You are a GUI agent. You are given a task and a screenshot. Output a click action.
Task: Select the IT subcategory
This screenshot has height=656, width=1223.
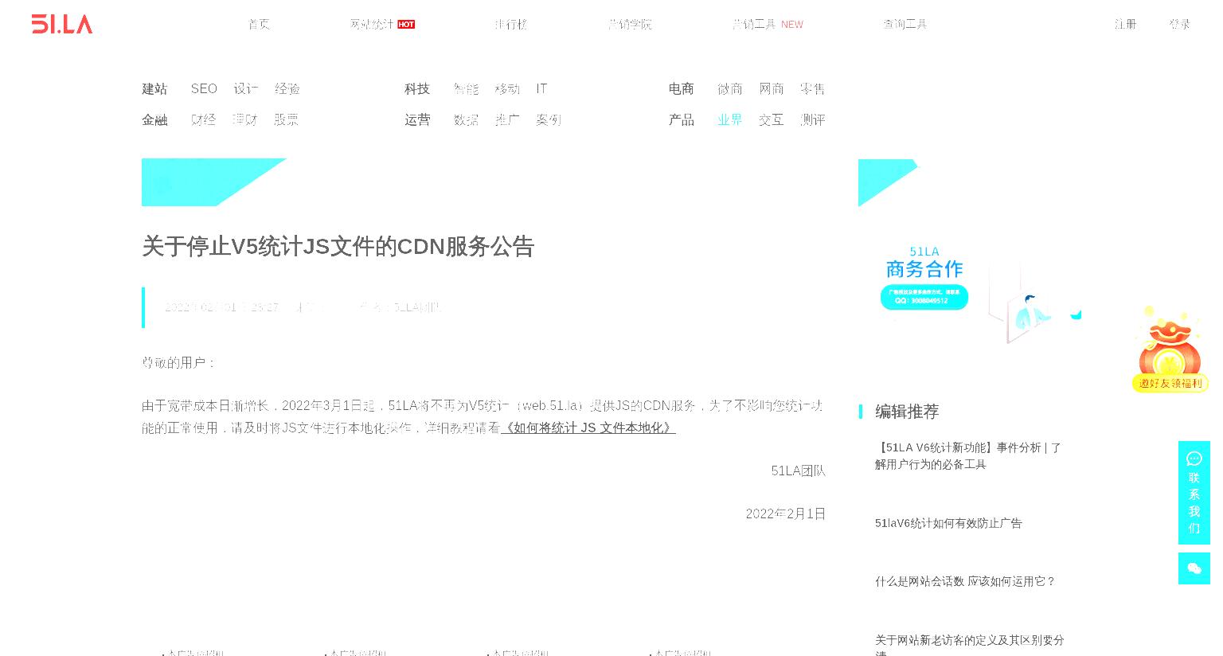tap(542, 88)
